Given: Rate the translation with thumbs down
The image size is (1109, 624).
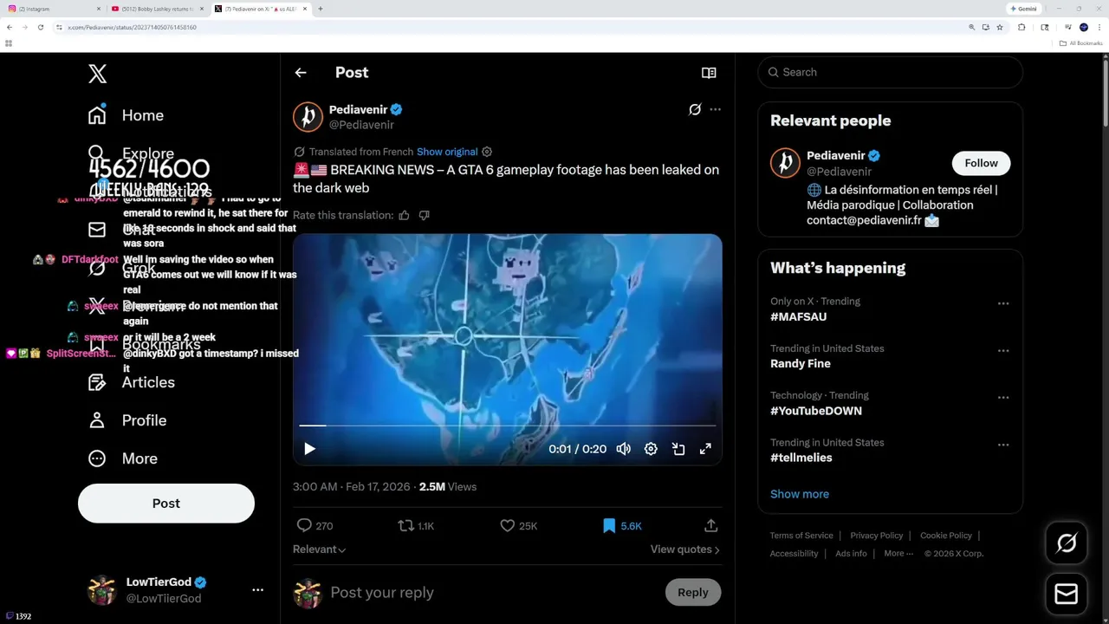Looking at the screenshot, I should point(424,215).
